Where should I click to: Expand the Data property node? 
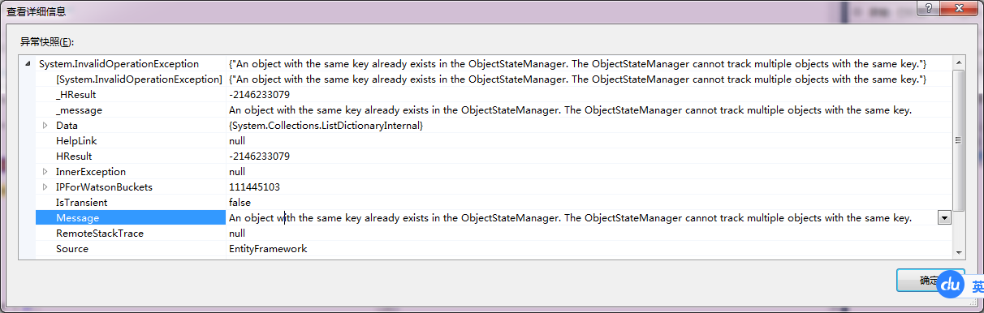pyautogui.click(x=45, y=126)
